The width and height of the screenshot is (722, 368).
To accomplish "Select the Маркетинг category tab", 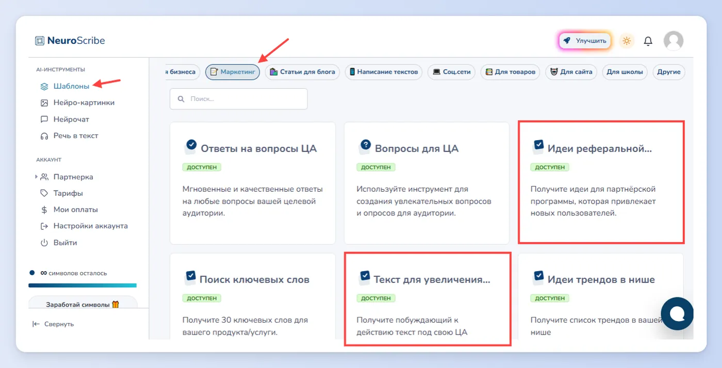I will [233, 72].
